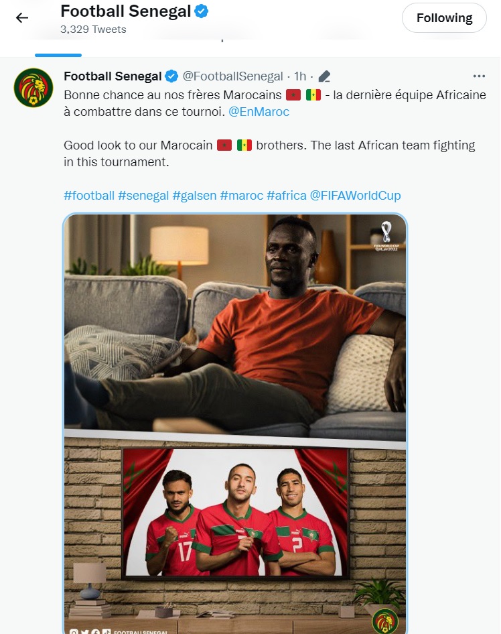
Task: Click the Football Senegal author name
Action: 113,76
